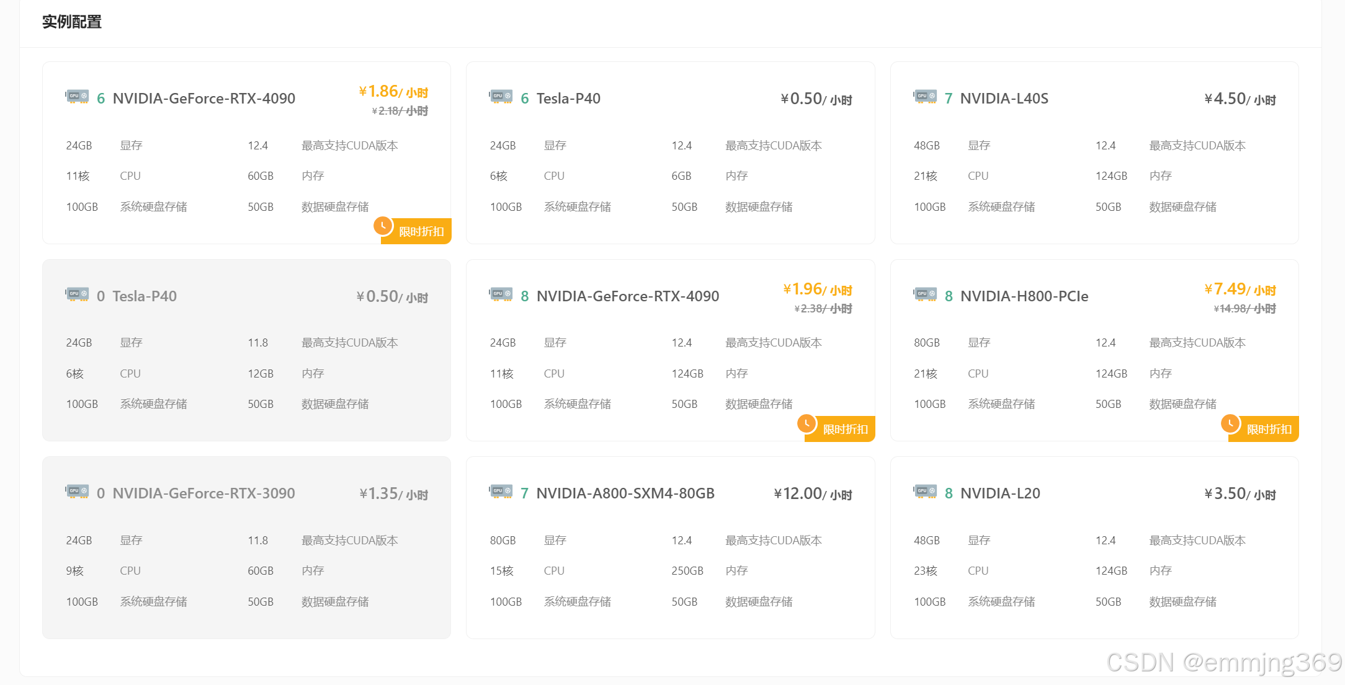
Task: Click GPU icon on 8-card RTX-4090
Action: pos(501,294)
